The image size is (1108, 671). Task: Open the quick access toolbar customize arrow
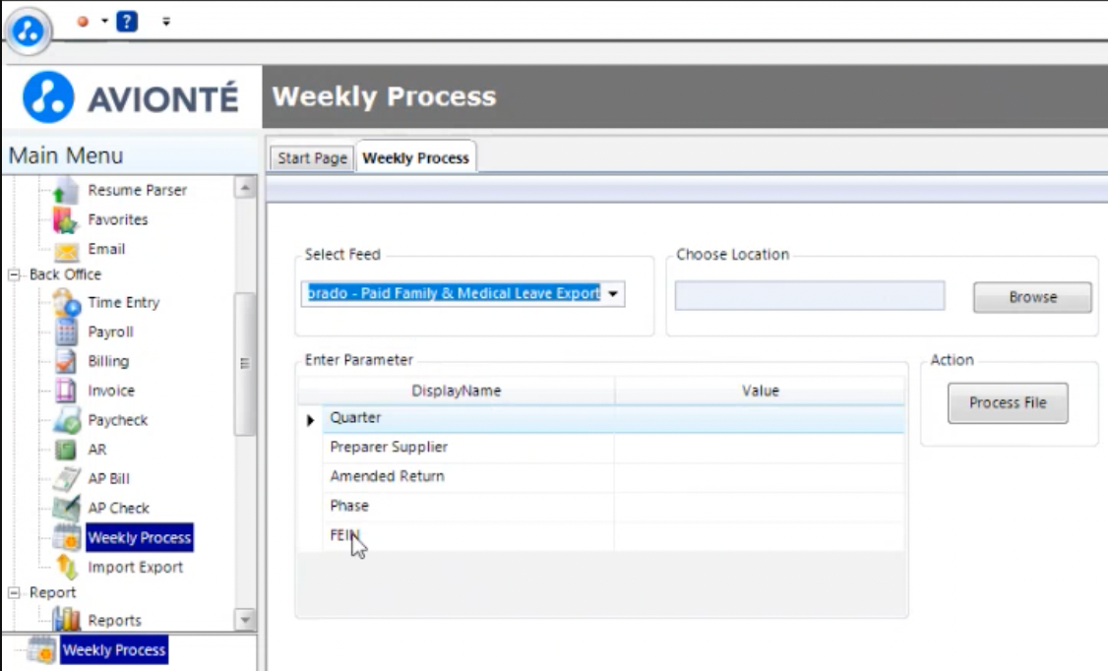coord(166,22)
